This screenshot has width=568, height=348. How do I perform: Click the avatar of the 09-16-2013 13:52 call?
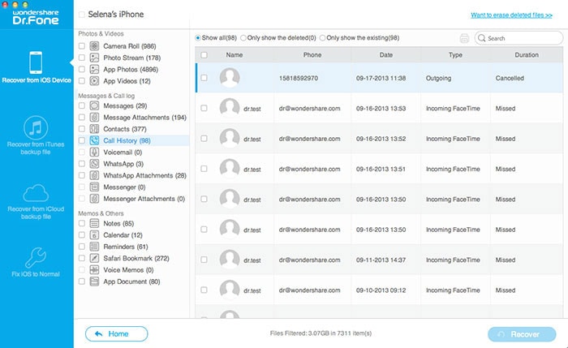230,139
